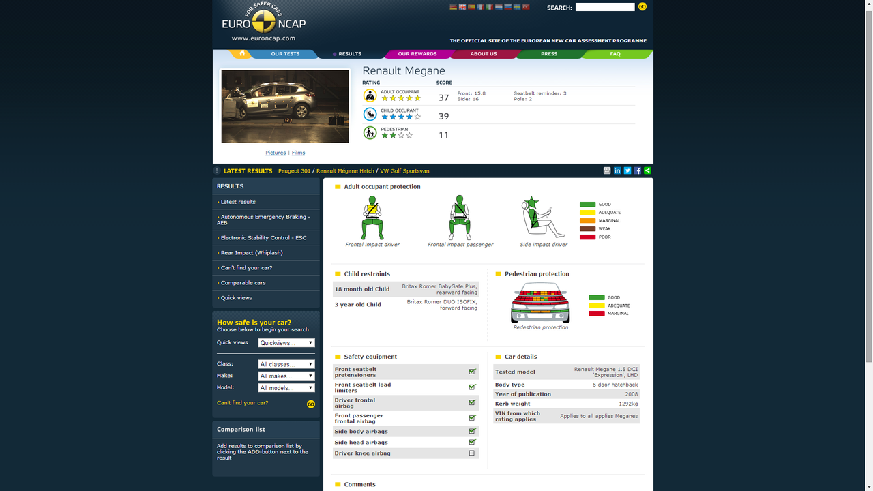Image resolution: width=873 pixels, height=491 pixels.
Task: Click the frontal impact driver dummy figure
Action: click(x=372, y=218)
